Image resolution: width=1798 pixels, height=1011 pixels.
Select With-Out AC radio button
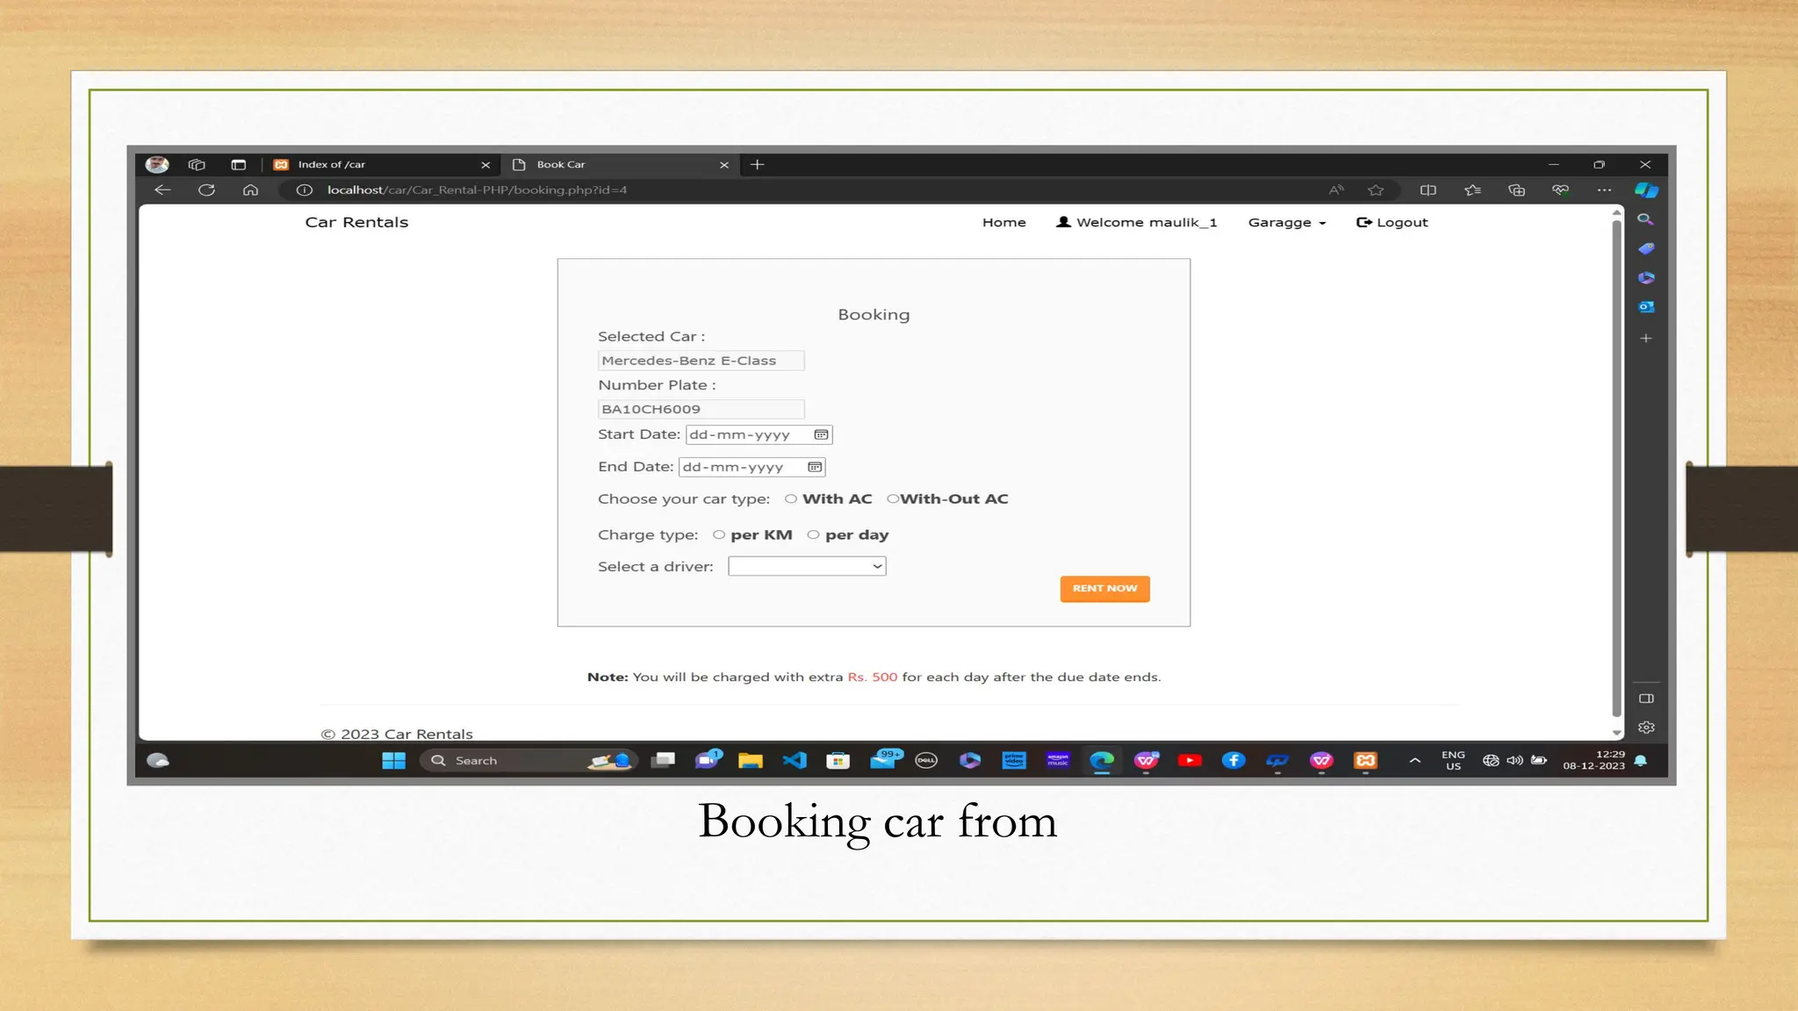tap(893, 498)
